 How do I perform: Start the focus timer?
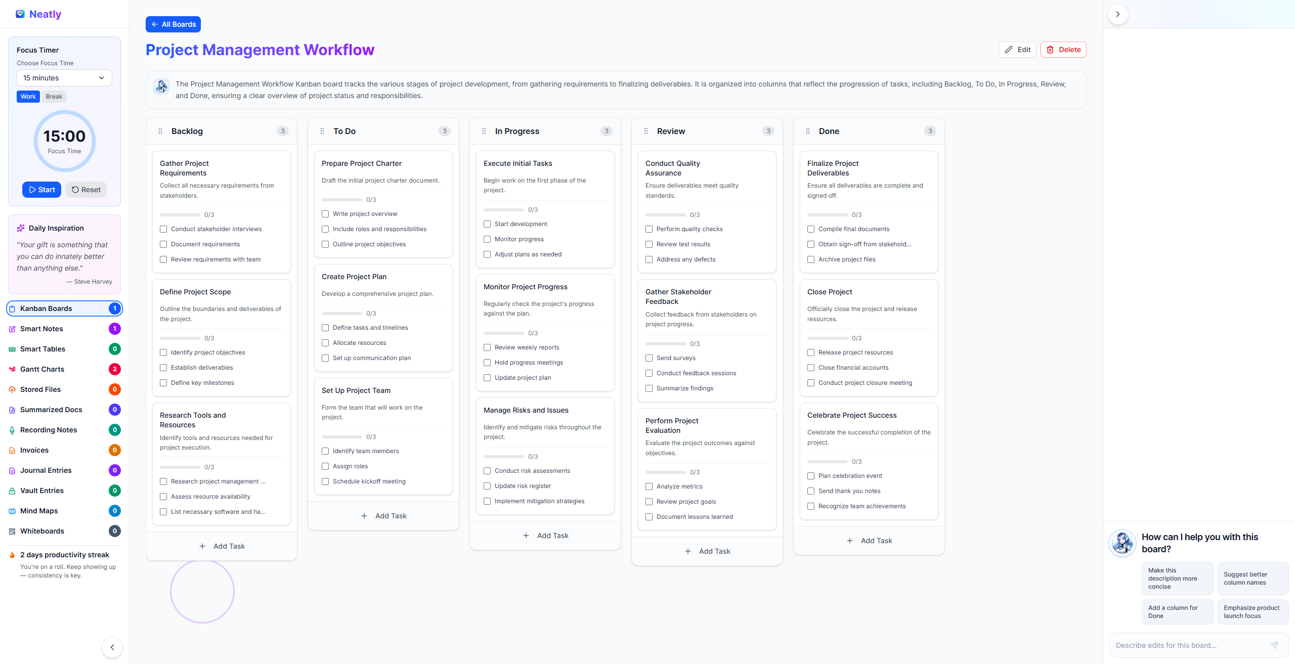41,189
